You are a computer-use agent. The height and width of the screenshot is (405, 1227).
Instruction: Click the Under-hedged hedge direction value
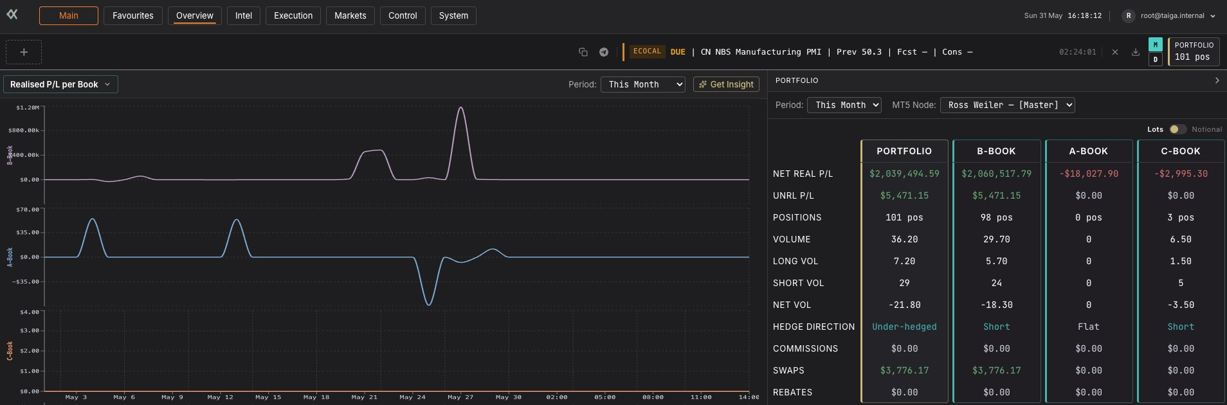point(904,327)
